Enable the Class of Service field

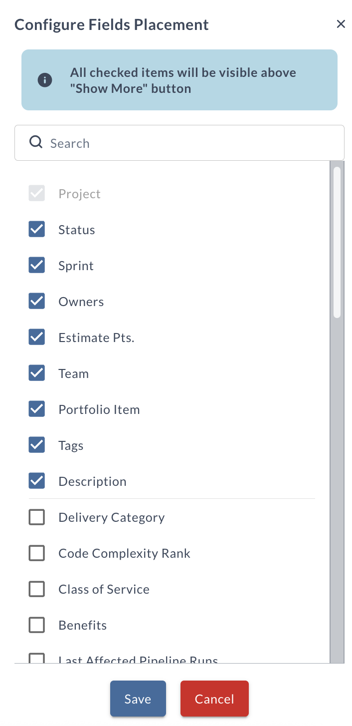(36, 589)
